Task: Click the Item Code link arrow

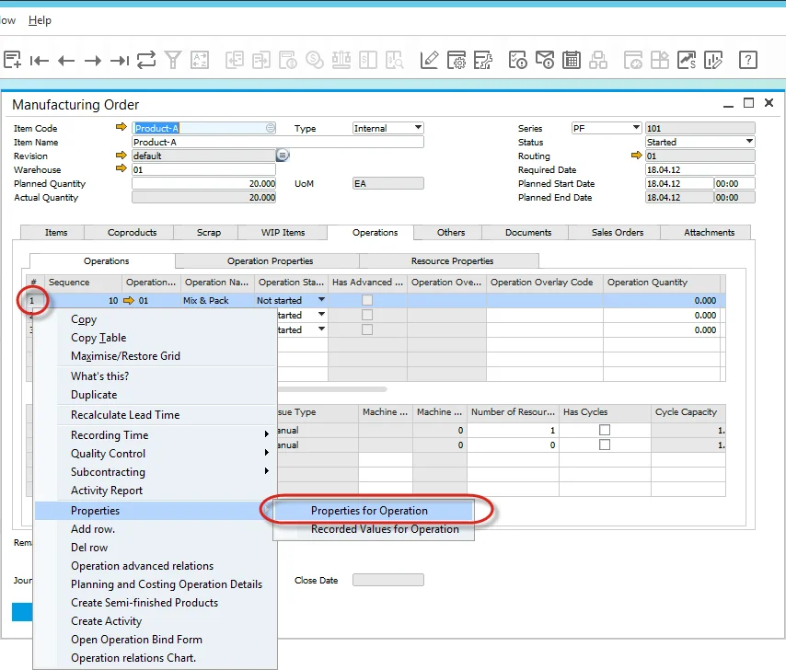Action: (121, 128)
